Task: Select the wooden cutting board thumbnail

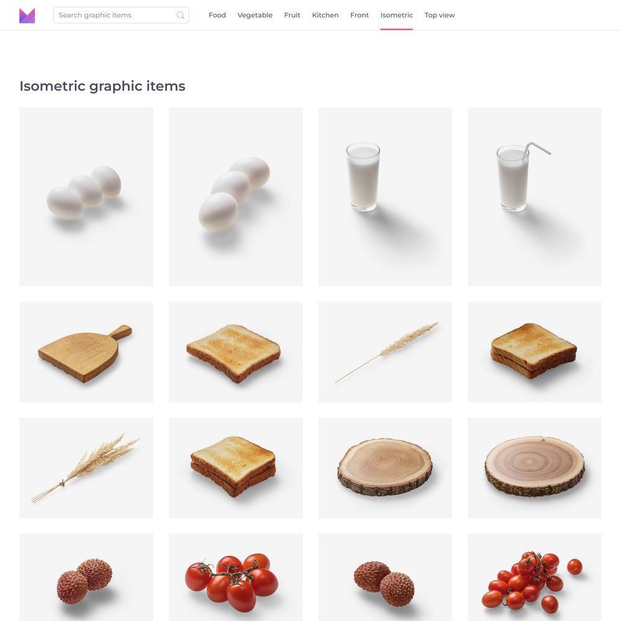Action: [86, 352]
